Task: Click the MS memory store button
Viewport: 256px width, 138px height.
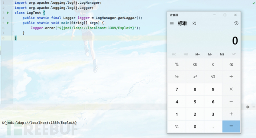Action: (x=222, y=54)
